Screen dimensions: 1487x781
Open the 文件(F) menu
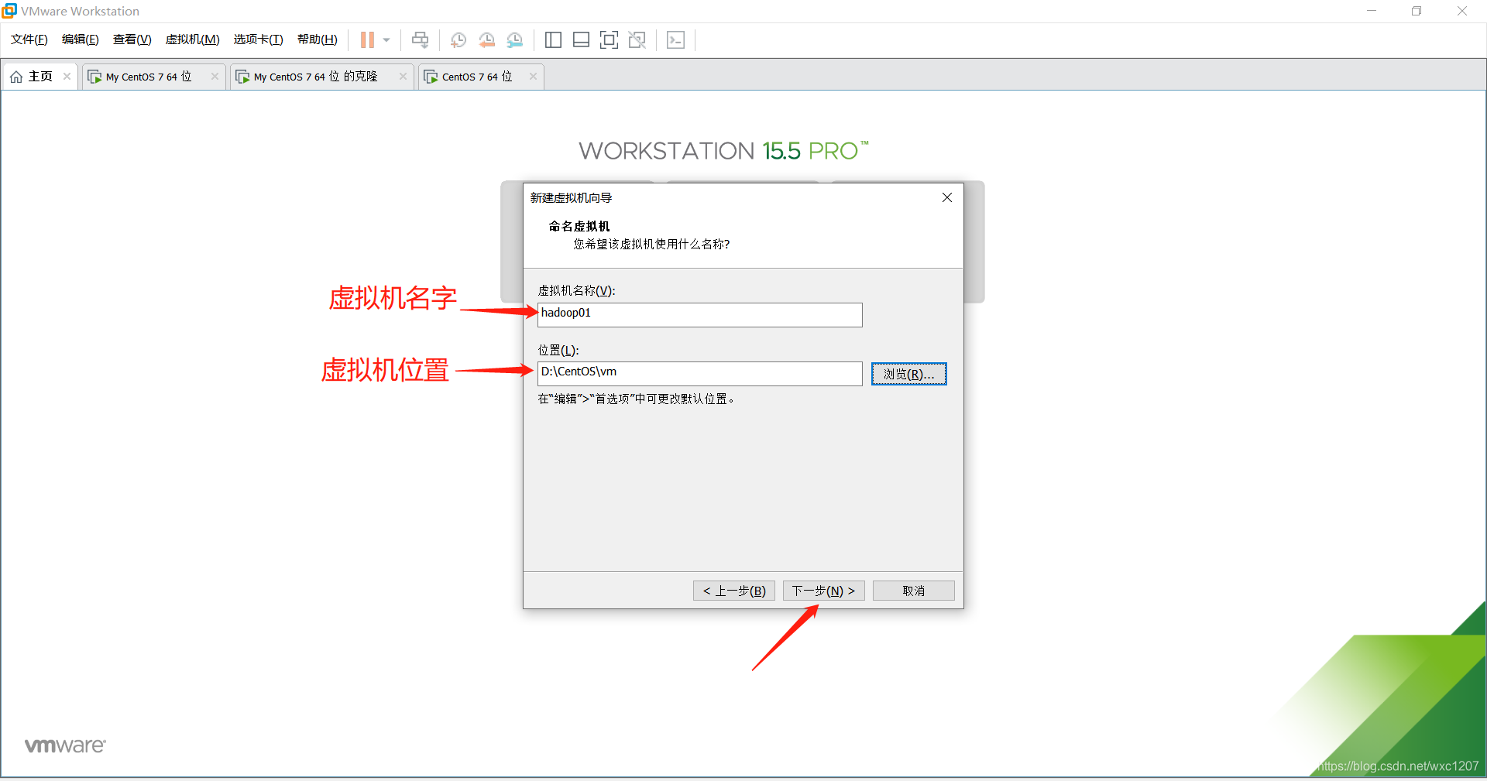click(x=29, y=39)
